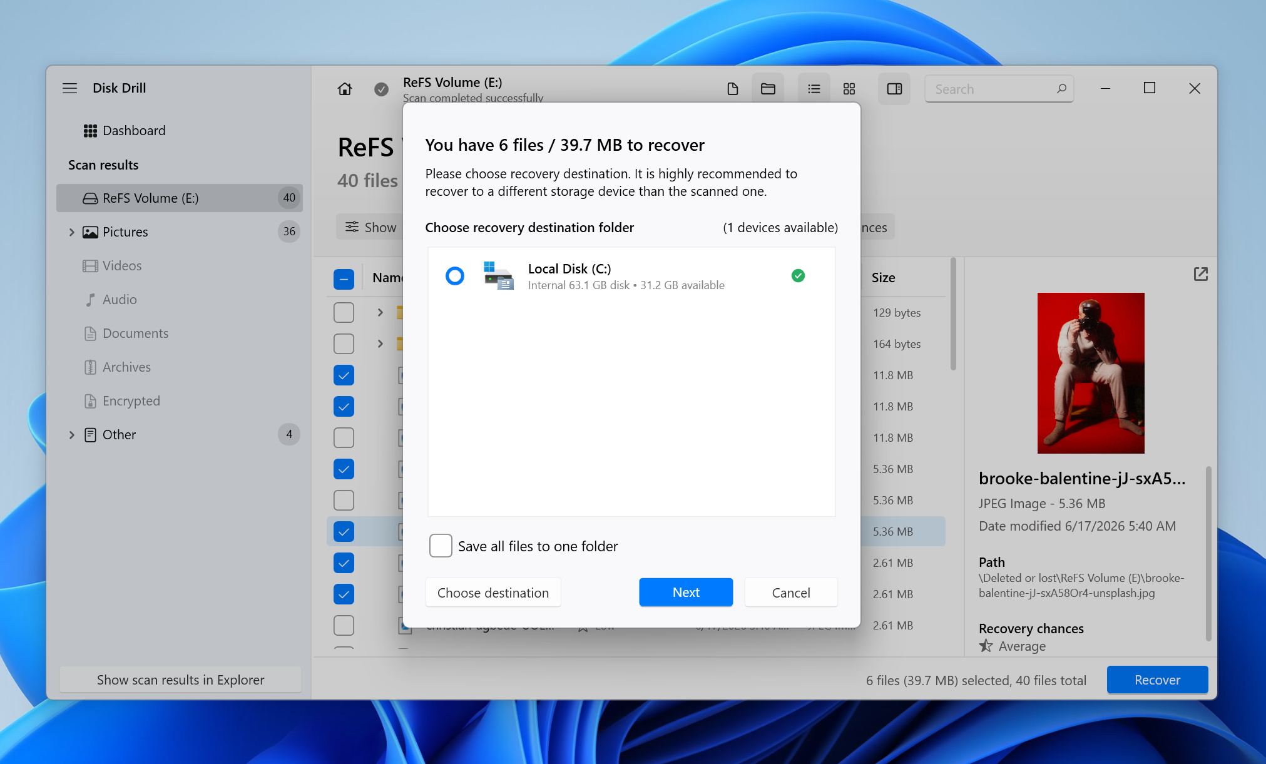Image resolution: width=1266 pixels, height=764 pixels.
Task: Click the file list vertical scrollbar
Action: [953, 314]
